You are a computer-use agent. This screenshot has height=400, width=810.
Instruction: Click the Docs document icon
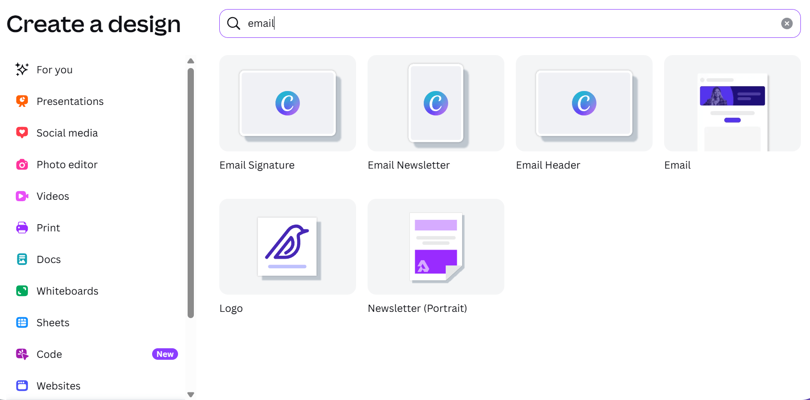click(x=22, y=259)
